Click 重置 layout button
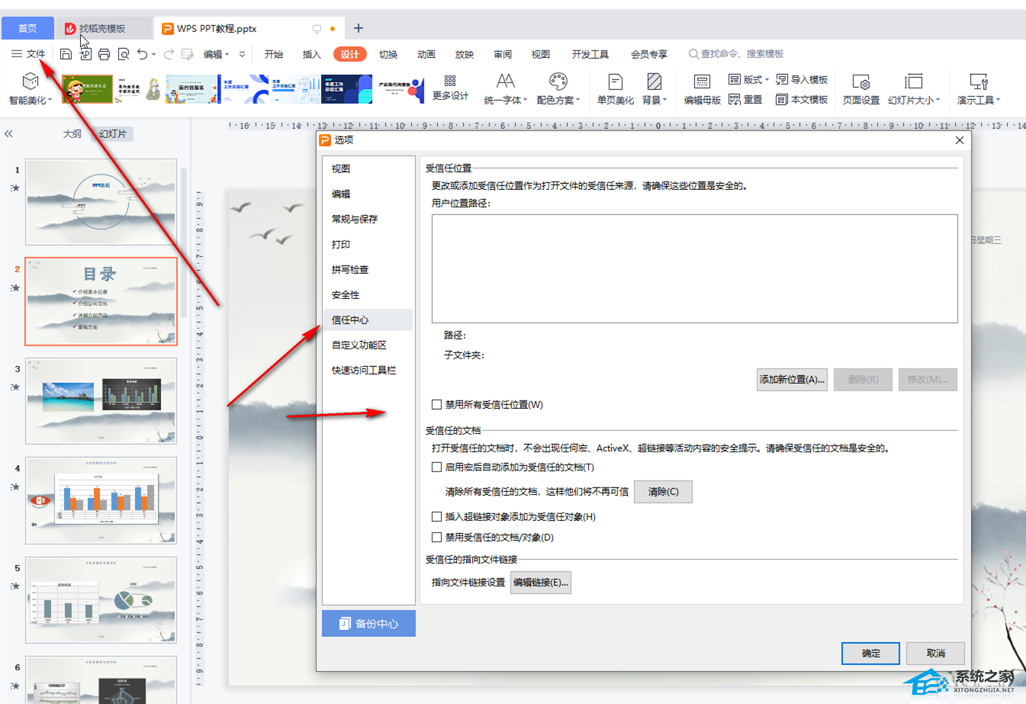 tap(745, 100)
